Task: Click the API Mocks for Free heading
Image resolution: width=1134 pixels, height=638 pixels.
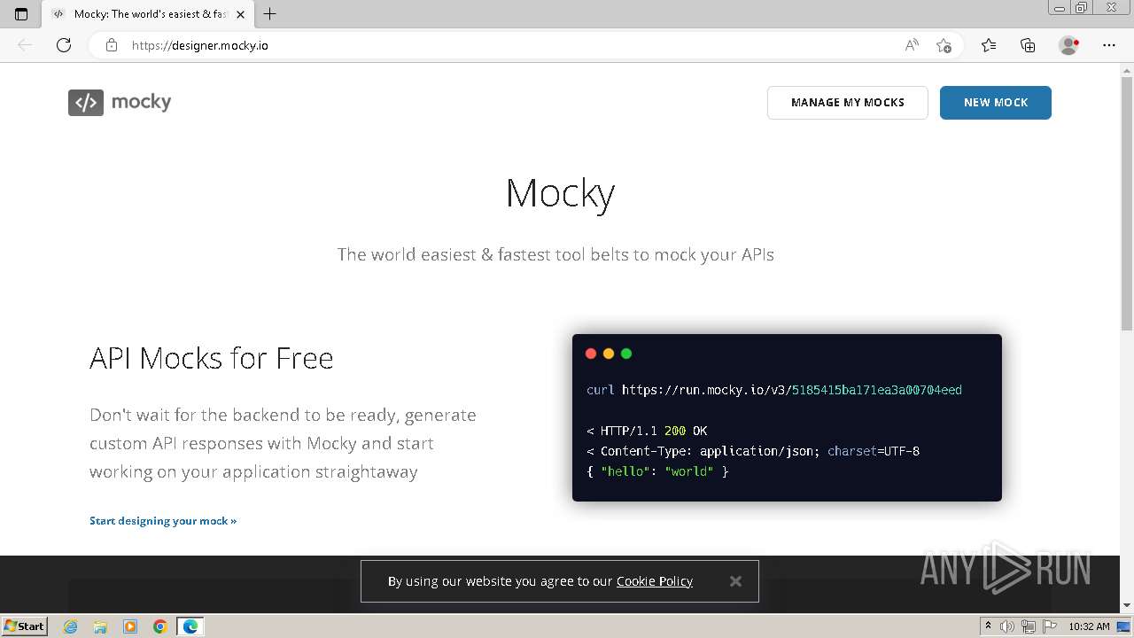Action: pos(212,358)
